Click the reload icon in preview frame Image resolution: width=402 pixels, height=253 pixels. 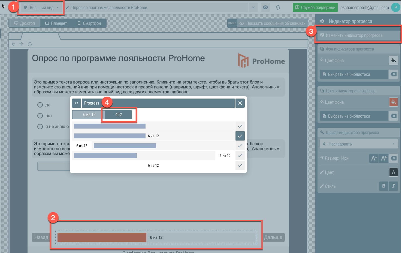30,44
